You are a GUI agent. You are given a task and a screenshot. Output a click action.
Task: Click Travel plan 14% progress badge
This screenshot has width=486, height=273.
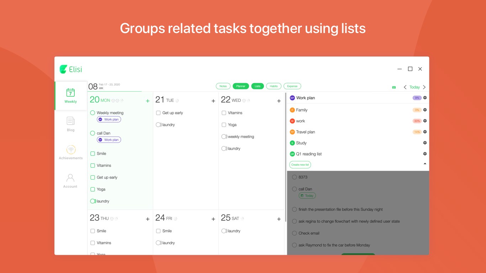[x=417, y=132]
